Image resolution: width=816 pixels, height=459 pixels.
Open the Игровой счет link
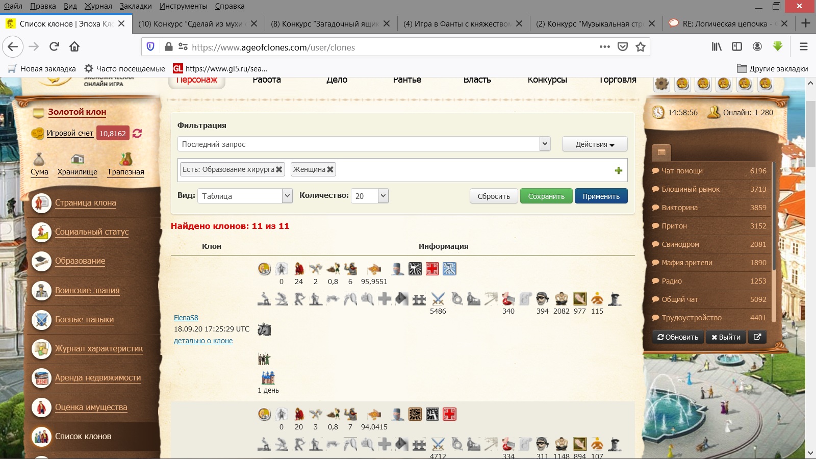point(70,133)
